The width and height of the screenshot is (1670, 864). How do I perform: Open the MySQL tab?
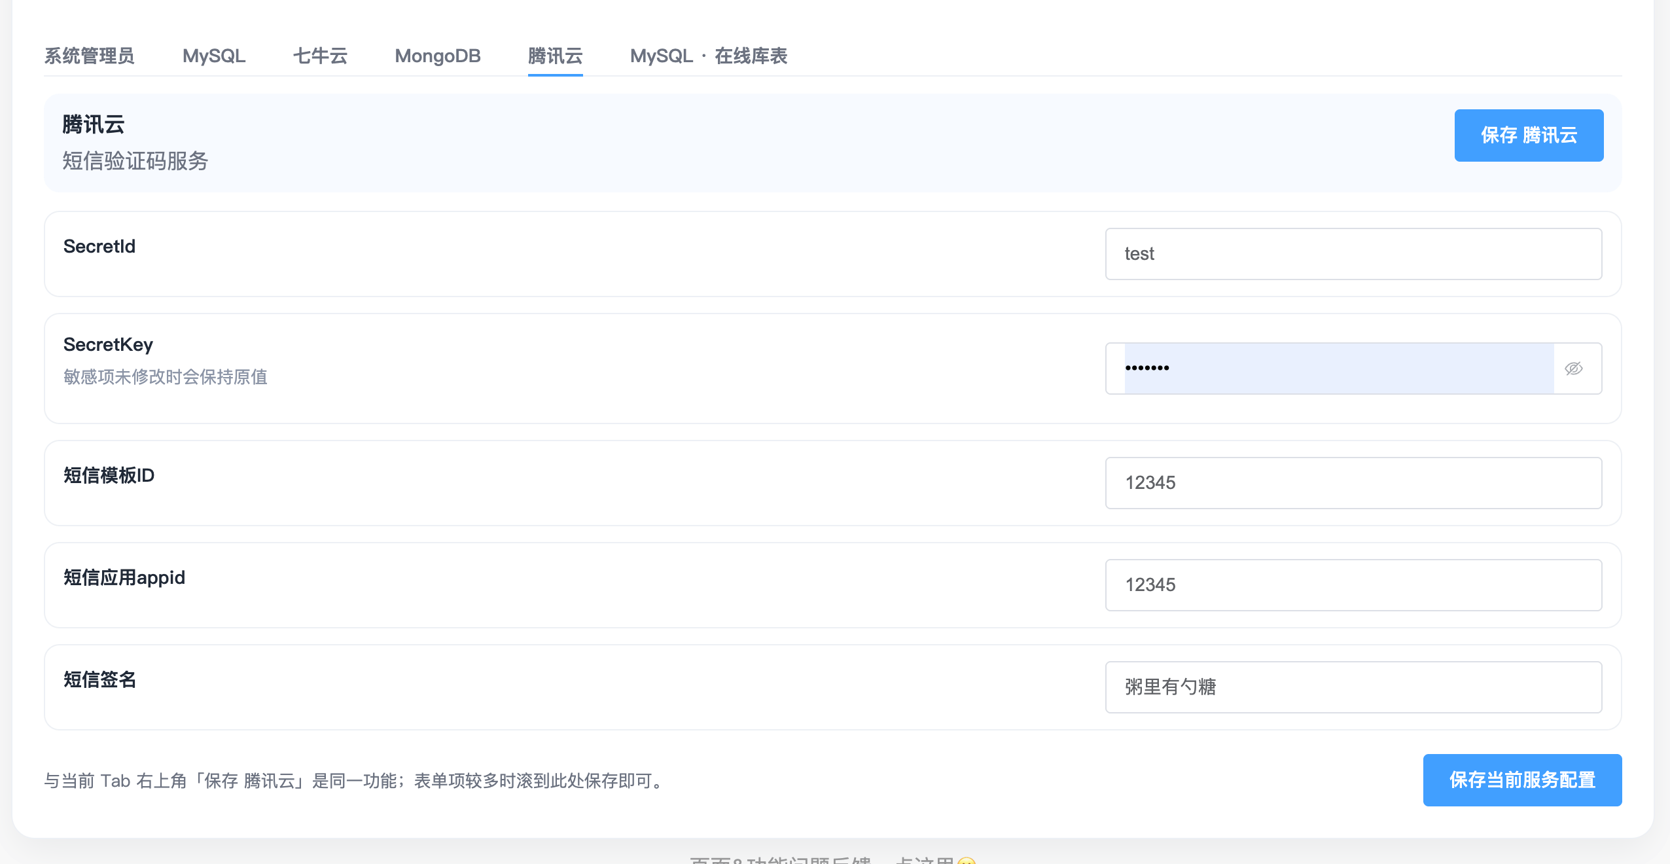pyautogui.click(x=214, y=56)
